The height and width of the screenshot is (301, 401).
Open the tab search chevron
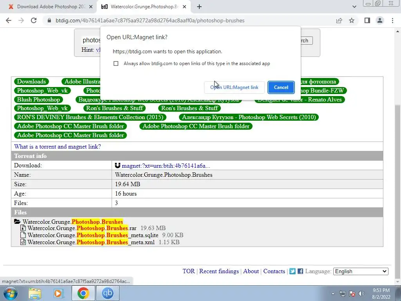click(x=354, y=7)
